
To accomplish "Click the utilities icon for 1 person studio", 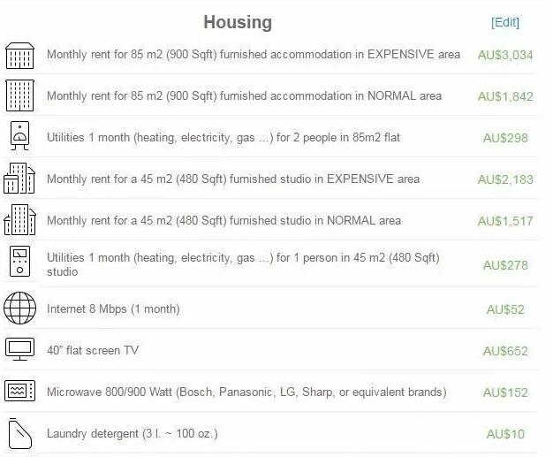I will click(19, 263).
